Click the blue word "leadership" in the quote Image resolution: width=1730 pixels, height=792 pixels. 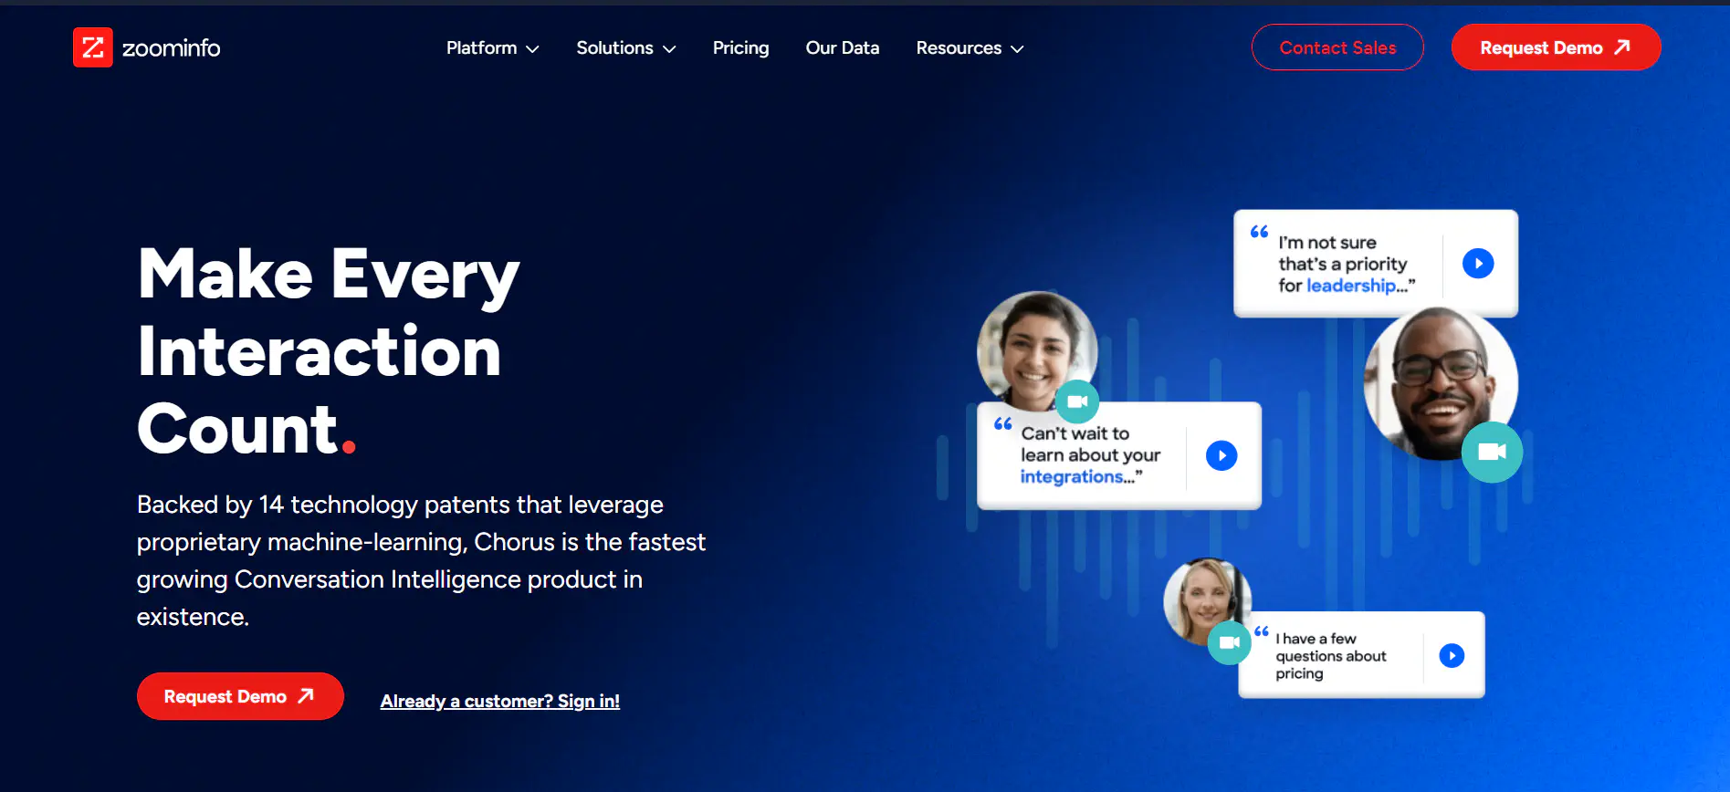(x=1351, y=286)
